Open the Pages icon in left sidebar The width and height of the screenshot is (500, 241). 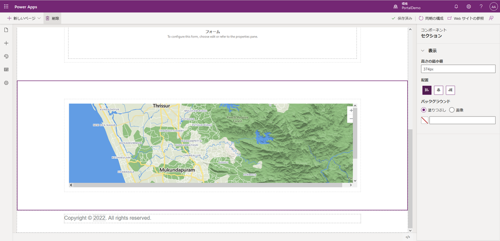tap(6, 30)
